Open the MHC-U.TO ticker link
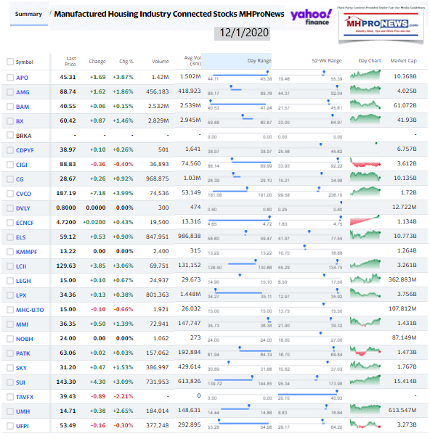This screenshot has height=439, width=430. pyautogui.click(x=30, y=310)
